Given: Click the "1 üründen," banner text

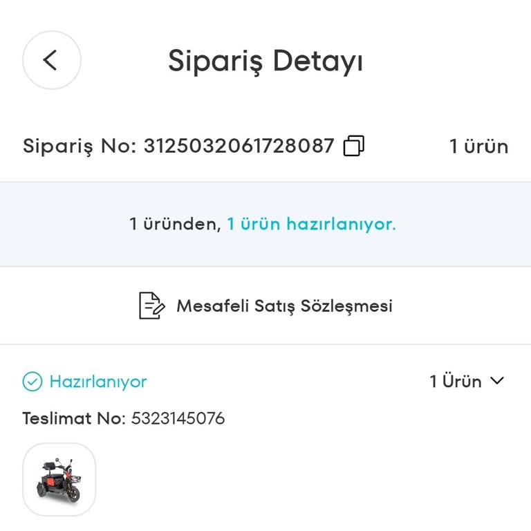Looking at the screenshot, I should pos(175,224).
